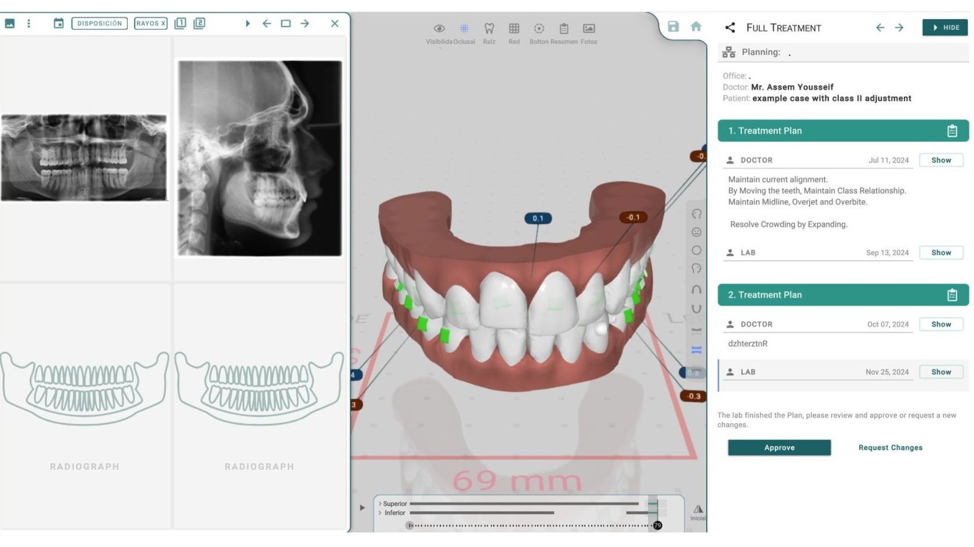The height and width of the screenshot is (547, 974).
Task: Go to the home icon
Action: (696, 26)
